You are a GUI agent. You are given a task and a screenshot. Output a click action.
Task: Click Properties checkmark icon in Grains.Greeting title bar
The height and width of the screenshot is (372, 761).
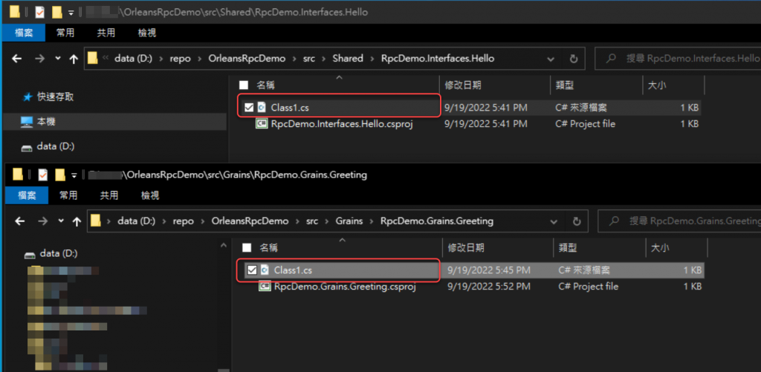click(x=42, y=174)
